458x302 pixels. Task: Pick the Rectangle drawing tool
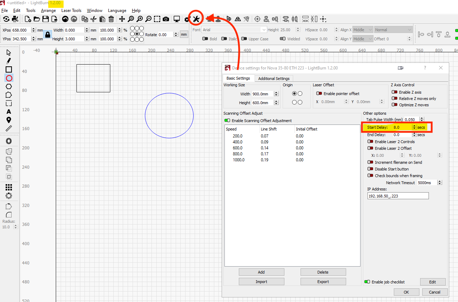click(9, 69)
